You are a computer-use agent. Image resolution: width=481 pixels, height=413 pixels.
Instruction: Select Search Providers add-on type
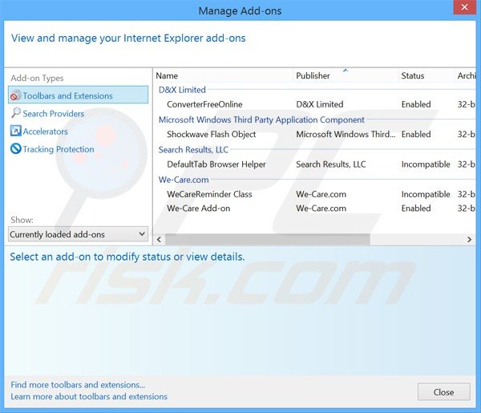point(54,114)
